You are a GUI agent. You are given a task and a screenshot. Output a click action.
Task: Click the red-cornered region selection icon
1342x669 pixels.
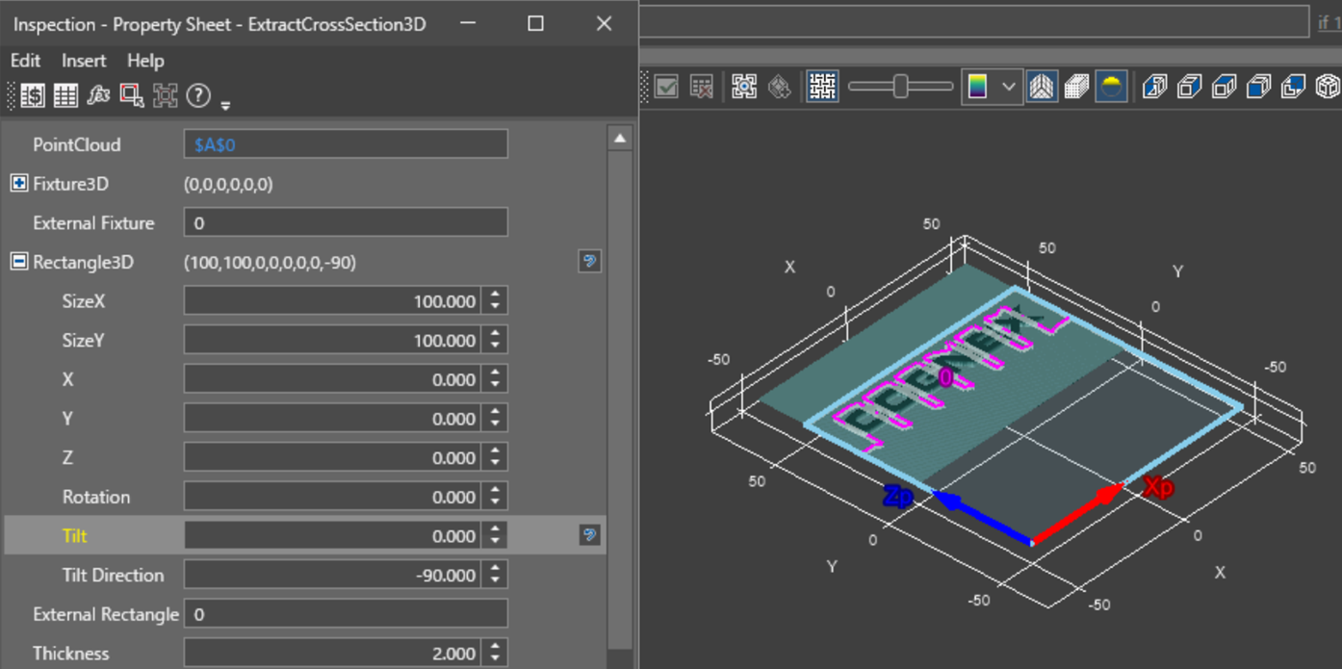click(132, 94)
